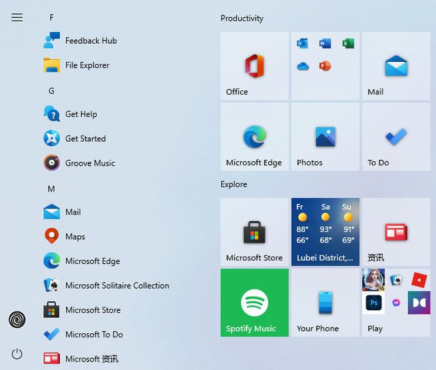Open Word icon in Office folder tile

click(x=325, y=44)
